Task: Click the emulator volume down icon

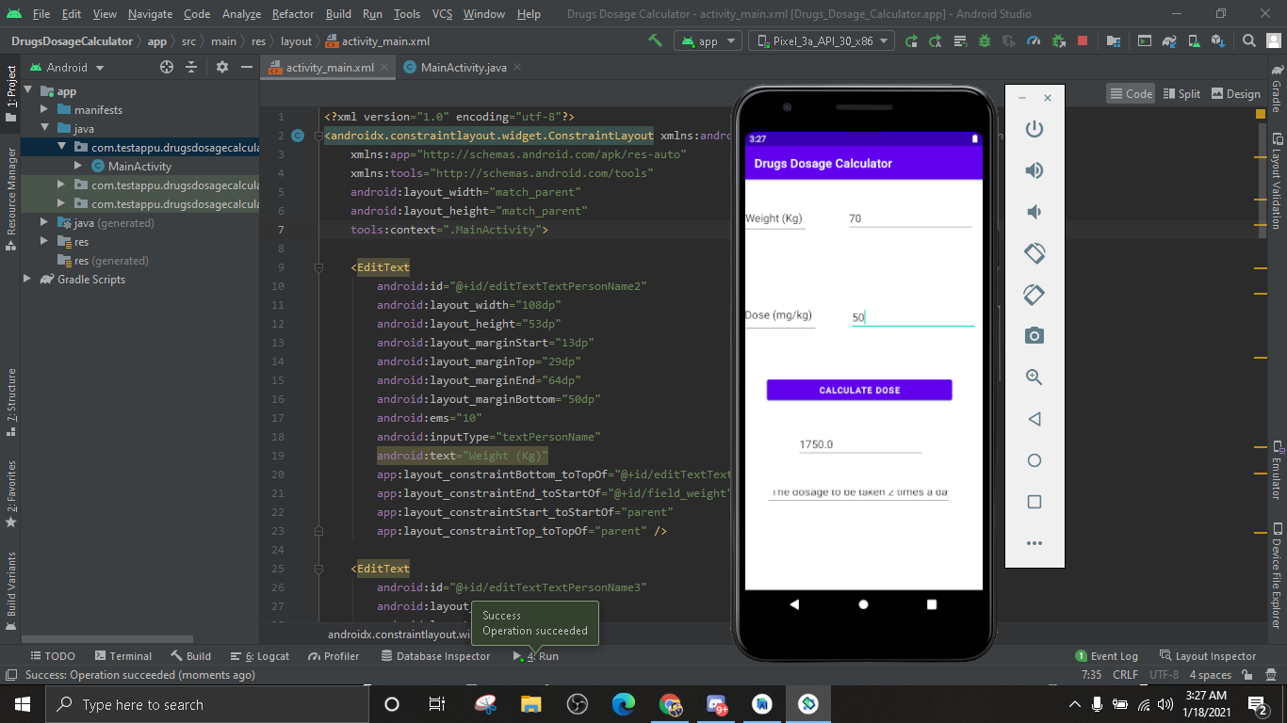Action: [1034, 212]
